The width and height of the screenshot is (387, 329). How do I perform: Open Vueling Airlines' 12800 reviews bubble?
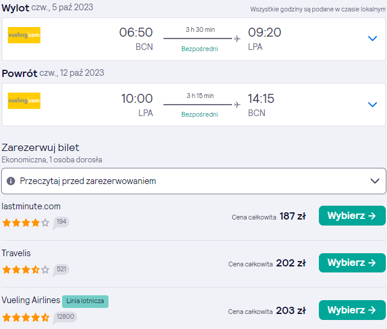tap(65, 317)
